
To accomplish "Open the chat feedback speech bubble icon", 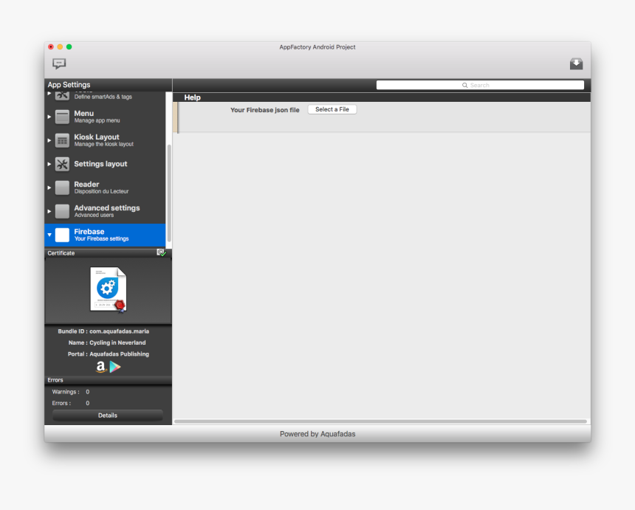I will click(x=59, y=63).
